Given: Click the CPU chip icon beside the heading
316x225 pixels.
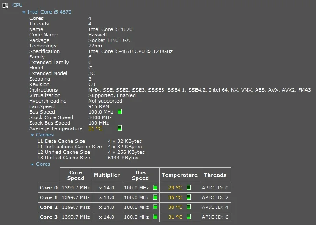Looking at the screenshot, I should tap(5, 6).
